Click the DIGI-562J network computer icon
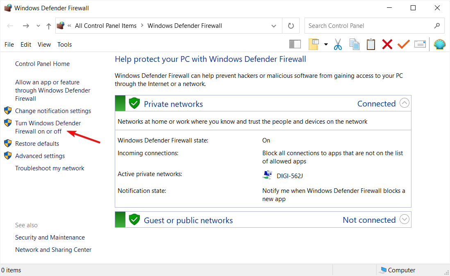The image size is (450, 276). 267,175
